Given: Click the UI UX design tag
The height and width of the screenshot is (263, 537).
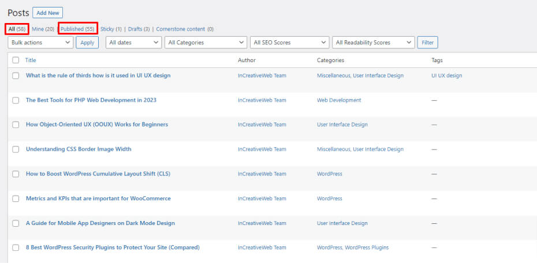Looking at the screenshot, I should 446,75.
